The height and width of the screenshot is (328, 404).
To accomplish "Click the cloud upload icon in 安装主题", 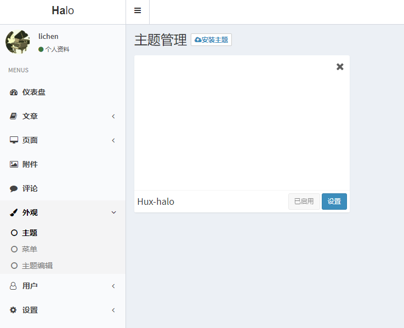I will [198, 39].
